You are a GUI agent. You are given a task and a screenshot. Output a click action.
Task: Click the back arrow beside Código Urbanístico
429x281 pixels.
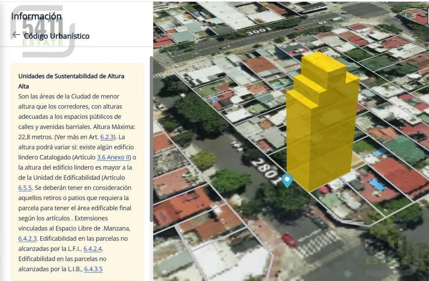tap(16, 35)
